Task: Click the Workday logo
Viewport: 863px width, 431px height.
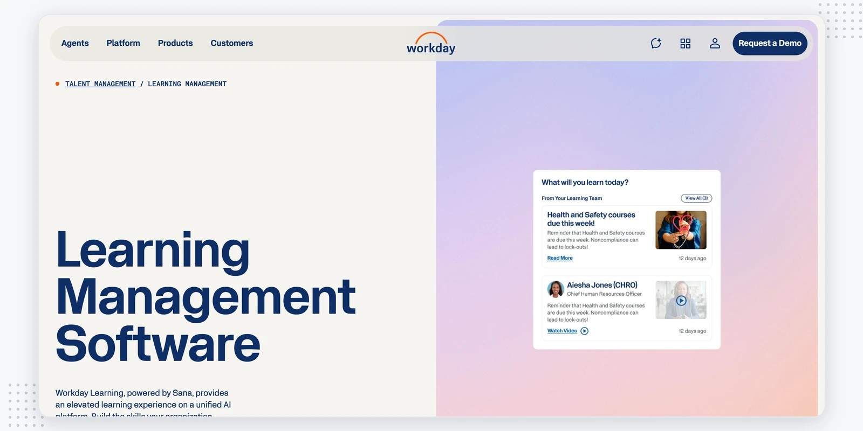Action: [x=431, y=43]
